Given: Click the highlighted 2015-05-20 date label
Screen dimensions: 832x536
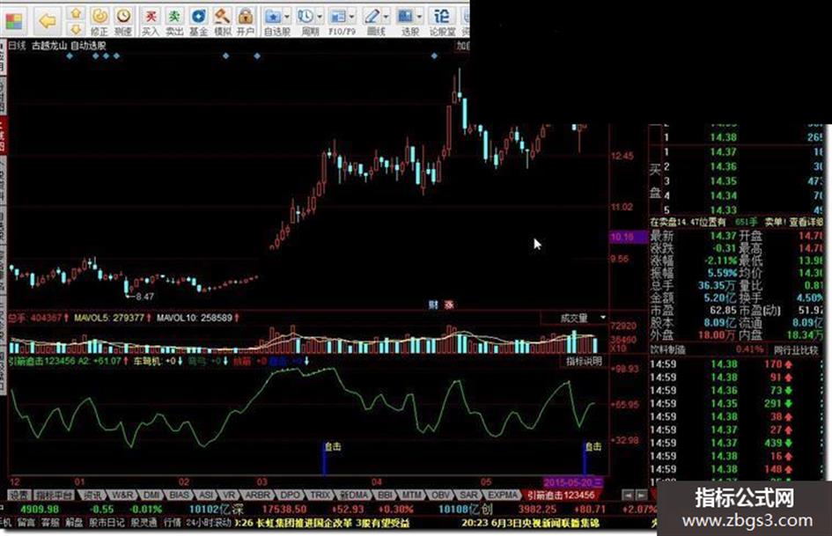Looking at the screenshot, I should pyautogui.click(x=573, y=482).
